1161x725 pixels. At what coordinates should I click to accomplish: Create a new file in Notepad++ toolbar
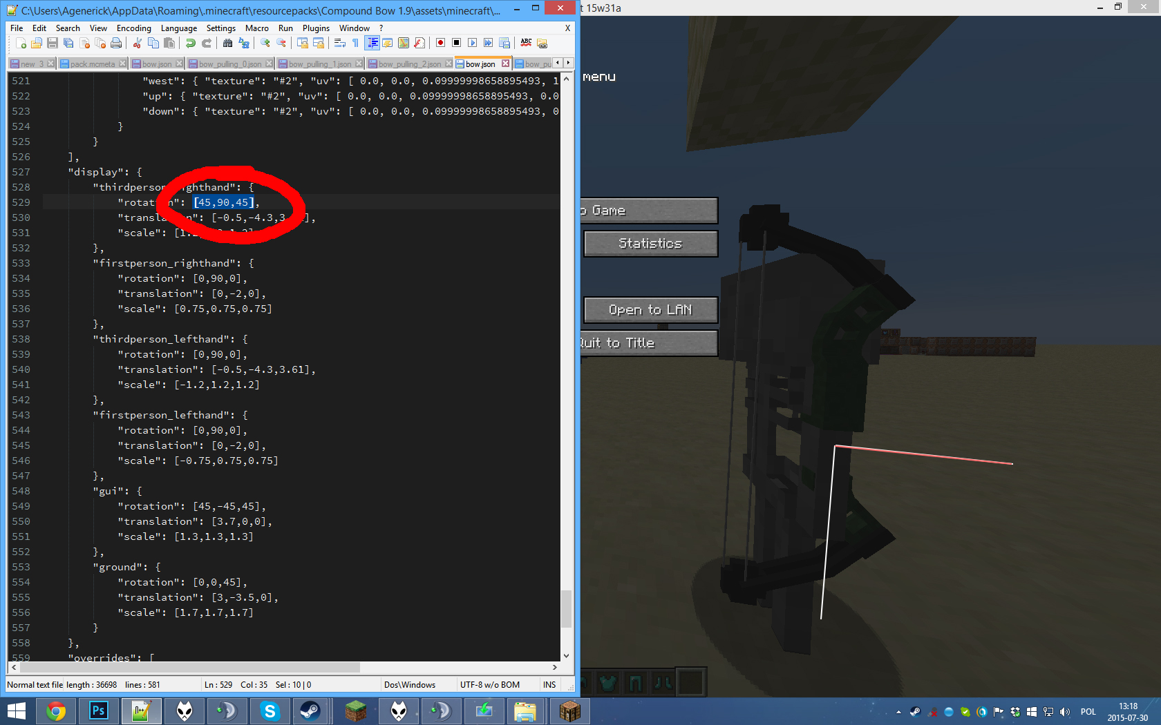(21, 43)
